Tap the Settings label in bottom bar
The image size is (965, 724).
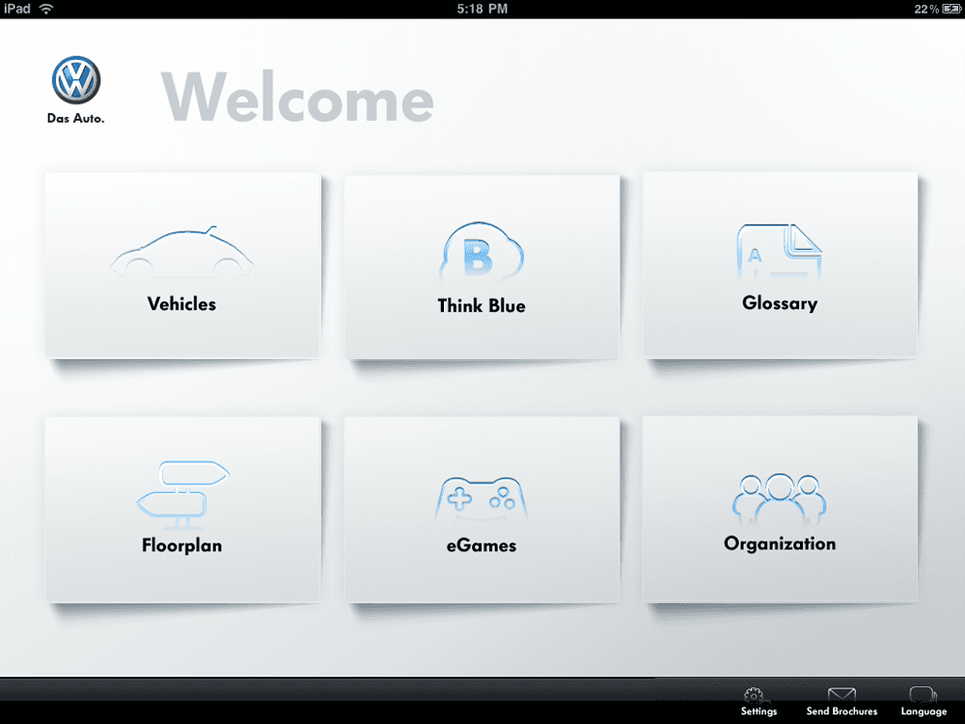(x=758, y=711)
